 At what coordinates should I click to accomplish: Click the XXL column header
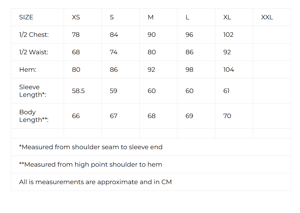point(267,17)
